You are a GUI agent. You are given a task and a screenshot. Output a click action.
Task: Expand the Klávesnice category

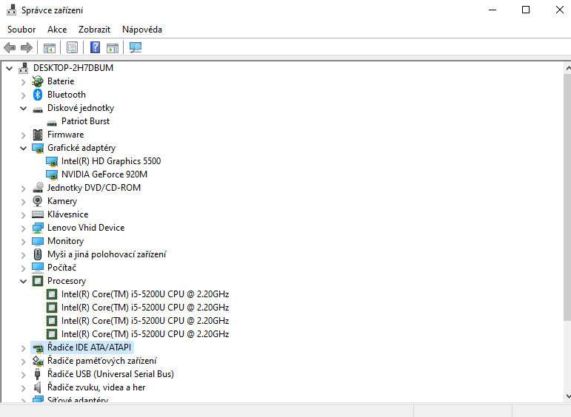click(23, 215)
